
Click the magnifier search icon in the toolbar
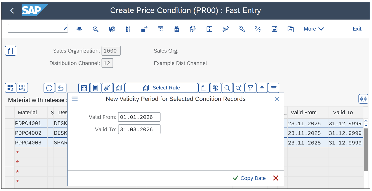(227, 88)
